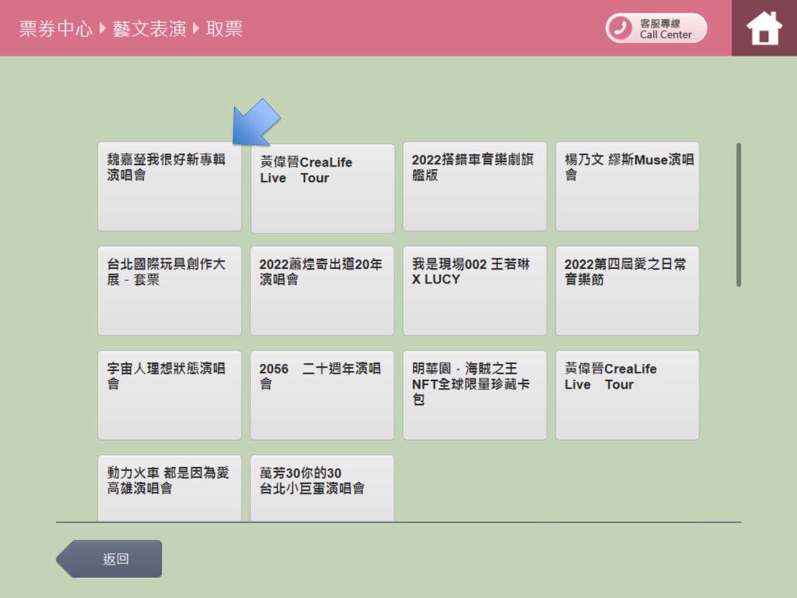Pick 2022蕭煌奇出道20年演唱會
The image size is (797, 598).
(322, 291)
